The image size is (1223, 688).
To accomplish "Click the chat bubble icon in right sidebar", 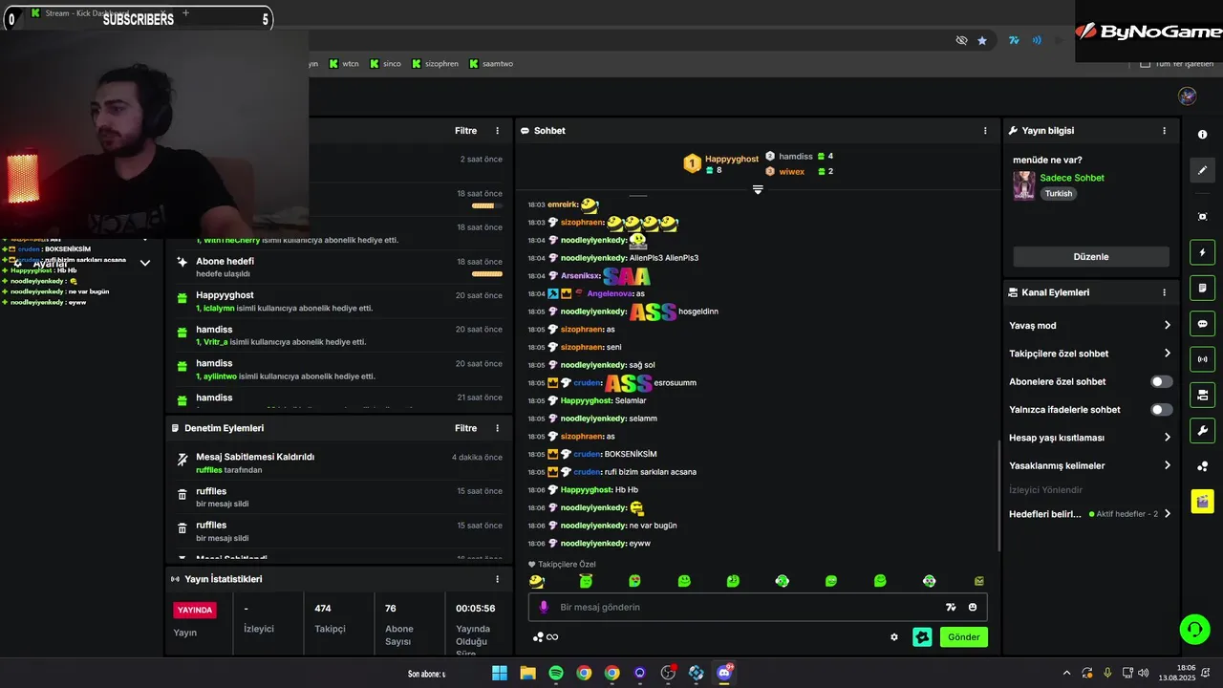I will pyautogui.click(x=1202, y=323).
